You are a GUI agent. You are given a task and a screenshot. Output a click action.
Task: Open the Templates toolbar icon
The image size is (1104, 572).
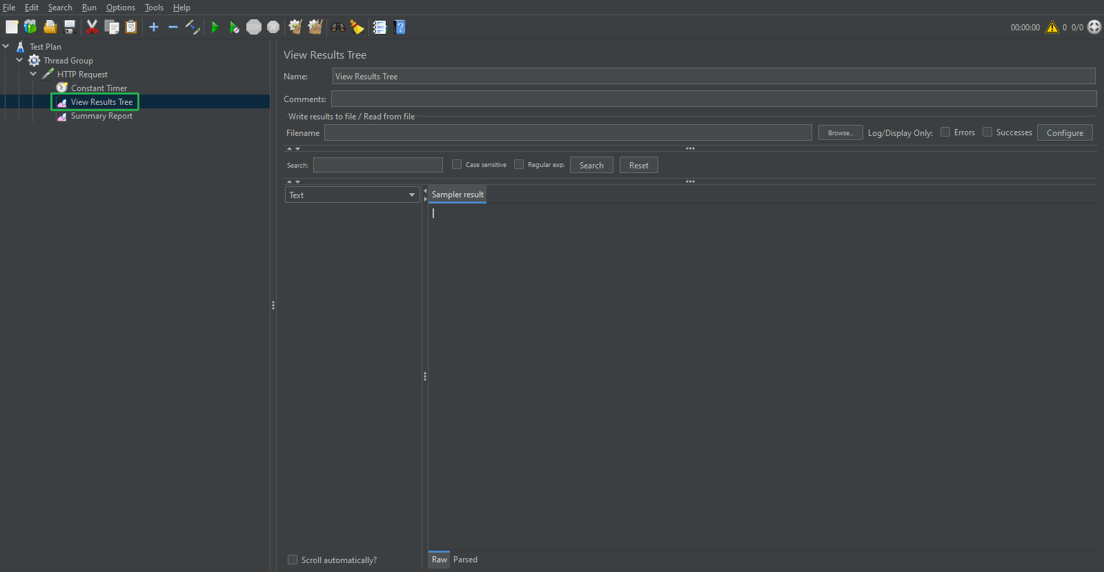coord(30,27)
